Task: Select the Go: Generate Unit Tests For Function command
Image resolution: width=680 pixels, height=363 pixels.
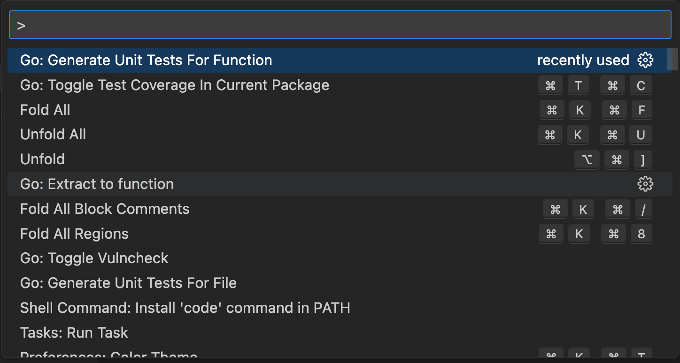Action: pyautogui.click(x=146, y=60)
